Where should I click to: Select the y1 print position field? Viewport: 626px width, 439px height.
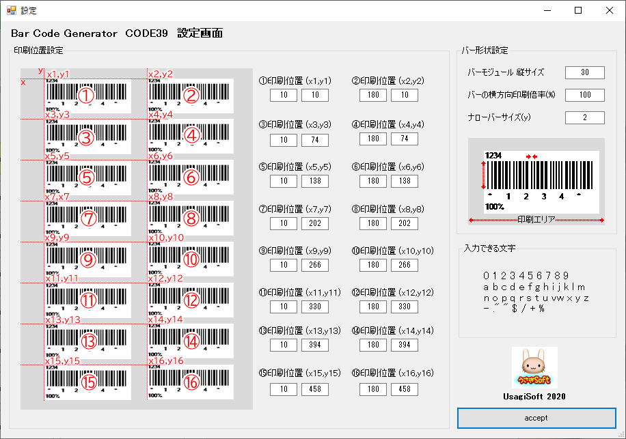click(x=315, y=95)
